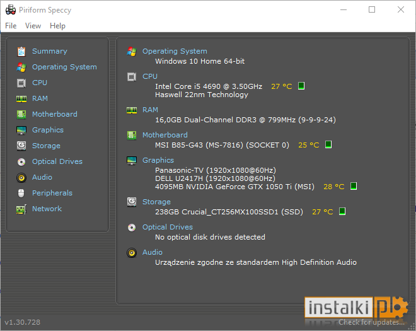Click the Operating System Windows flag icon in sidebar
Screen dimensions: 416x331
(21, 67)
